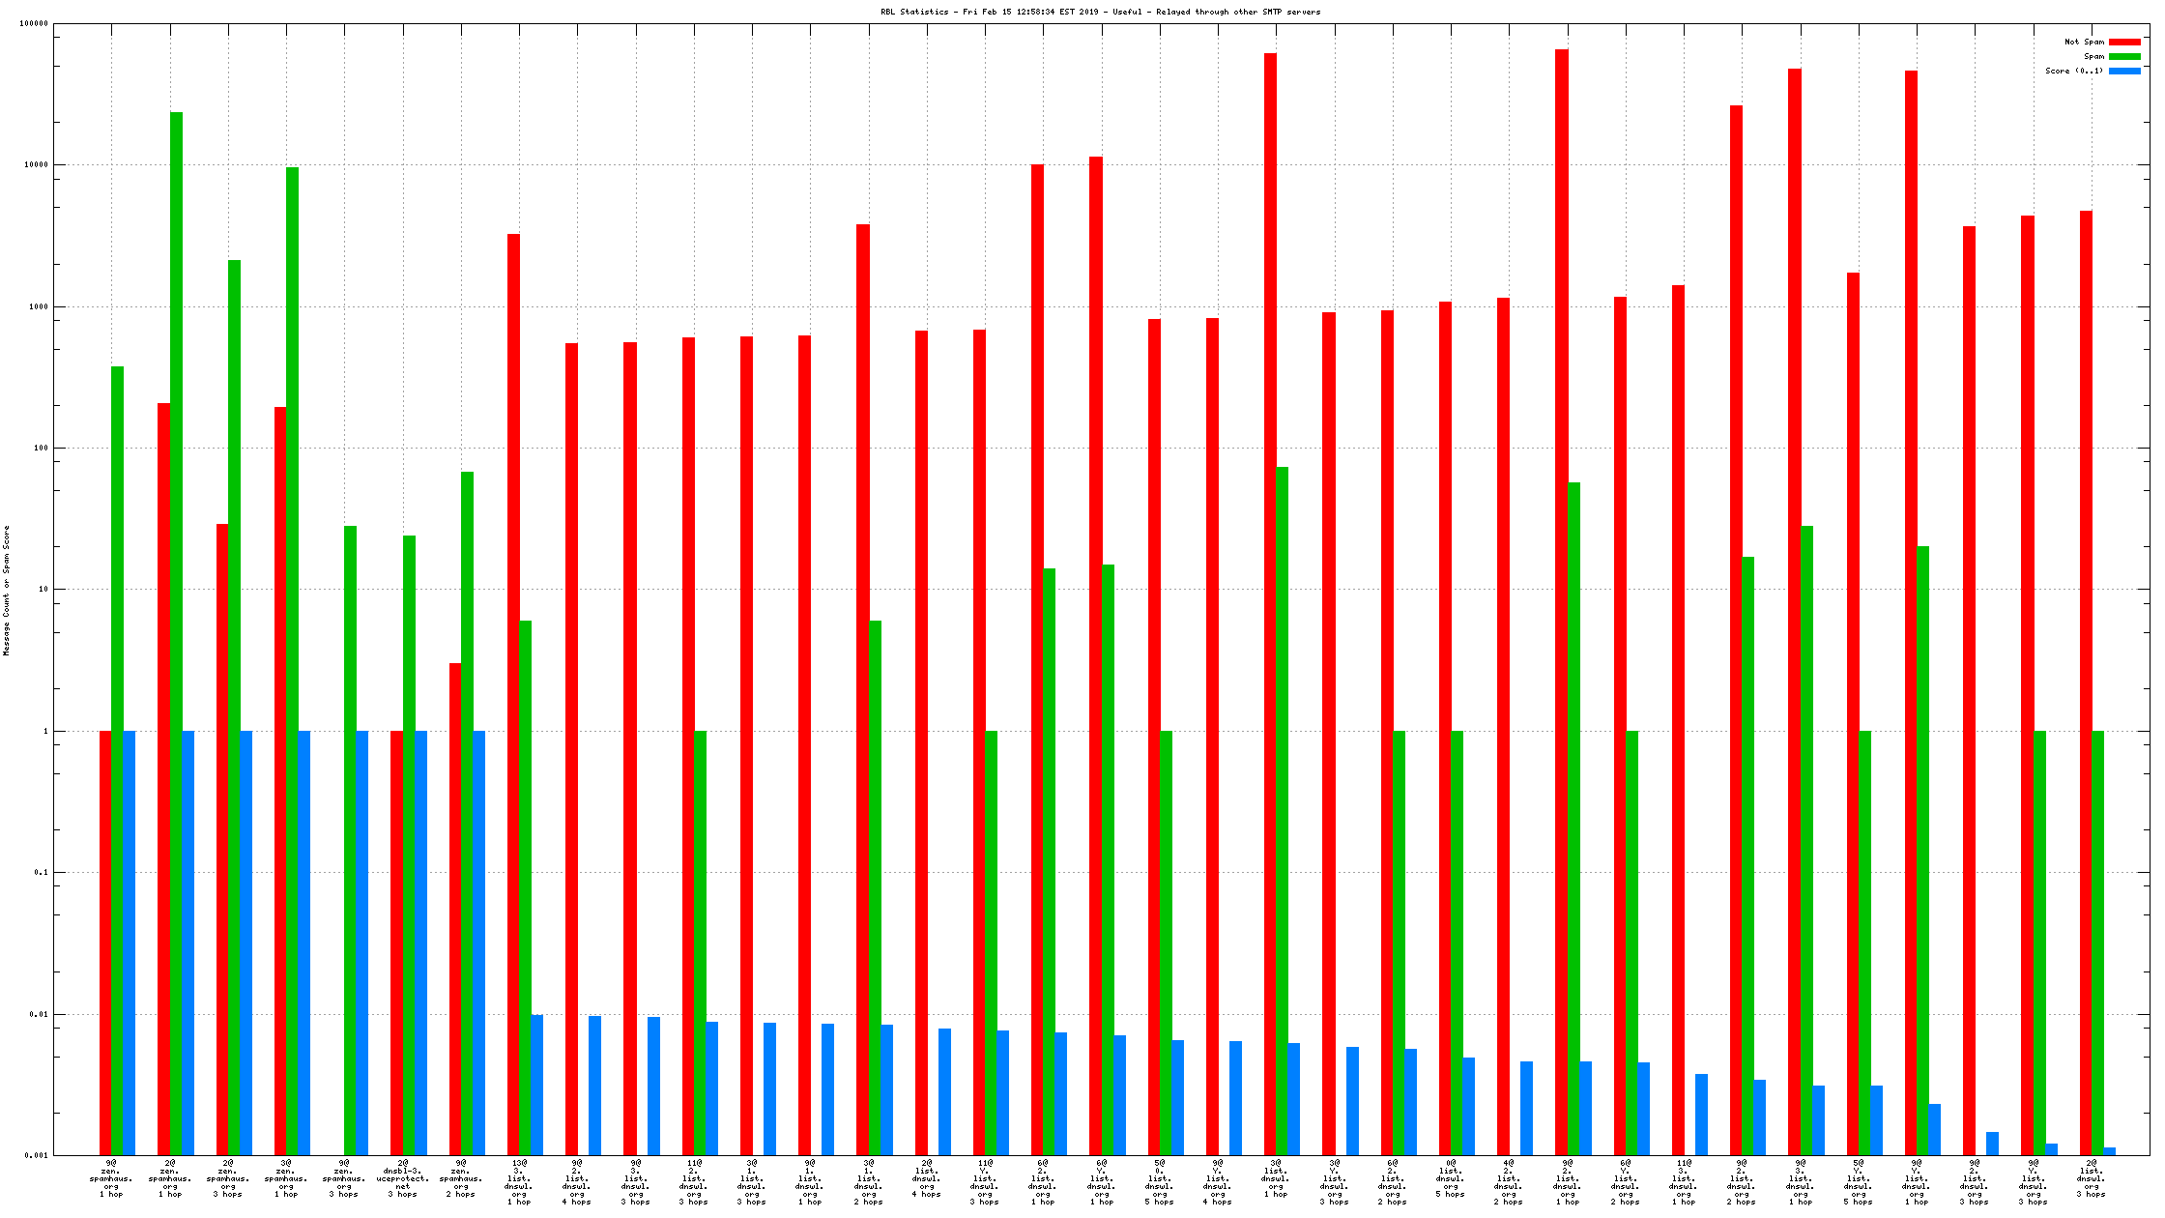2165x1218 pixels.
Task: Select the '0@ list.dnswl.org 5 hops' label
Action: 1451,1178
